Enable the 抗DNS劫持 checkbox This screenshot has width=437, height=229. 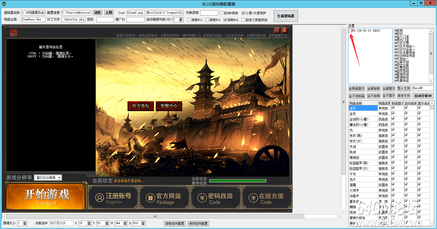(222, 13)
